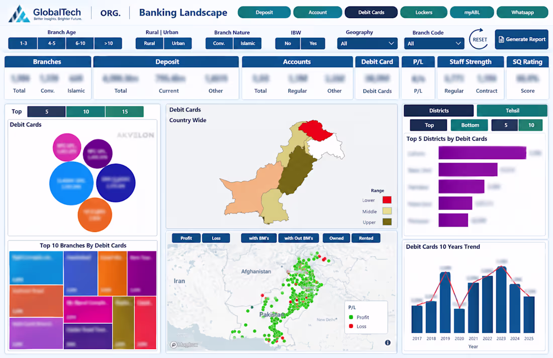
Task: Click the info icon on the branch map
Action: tap(388, 342)
